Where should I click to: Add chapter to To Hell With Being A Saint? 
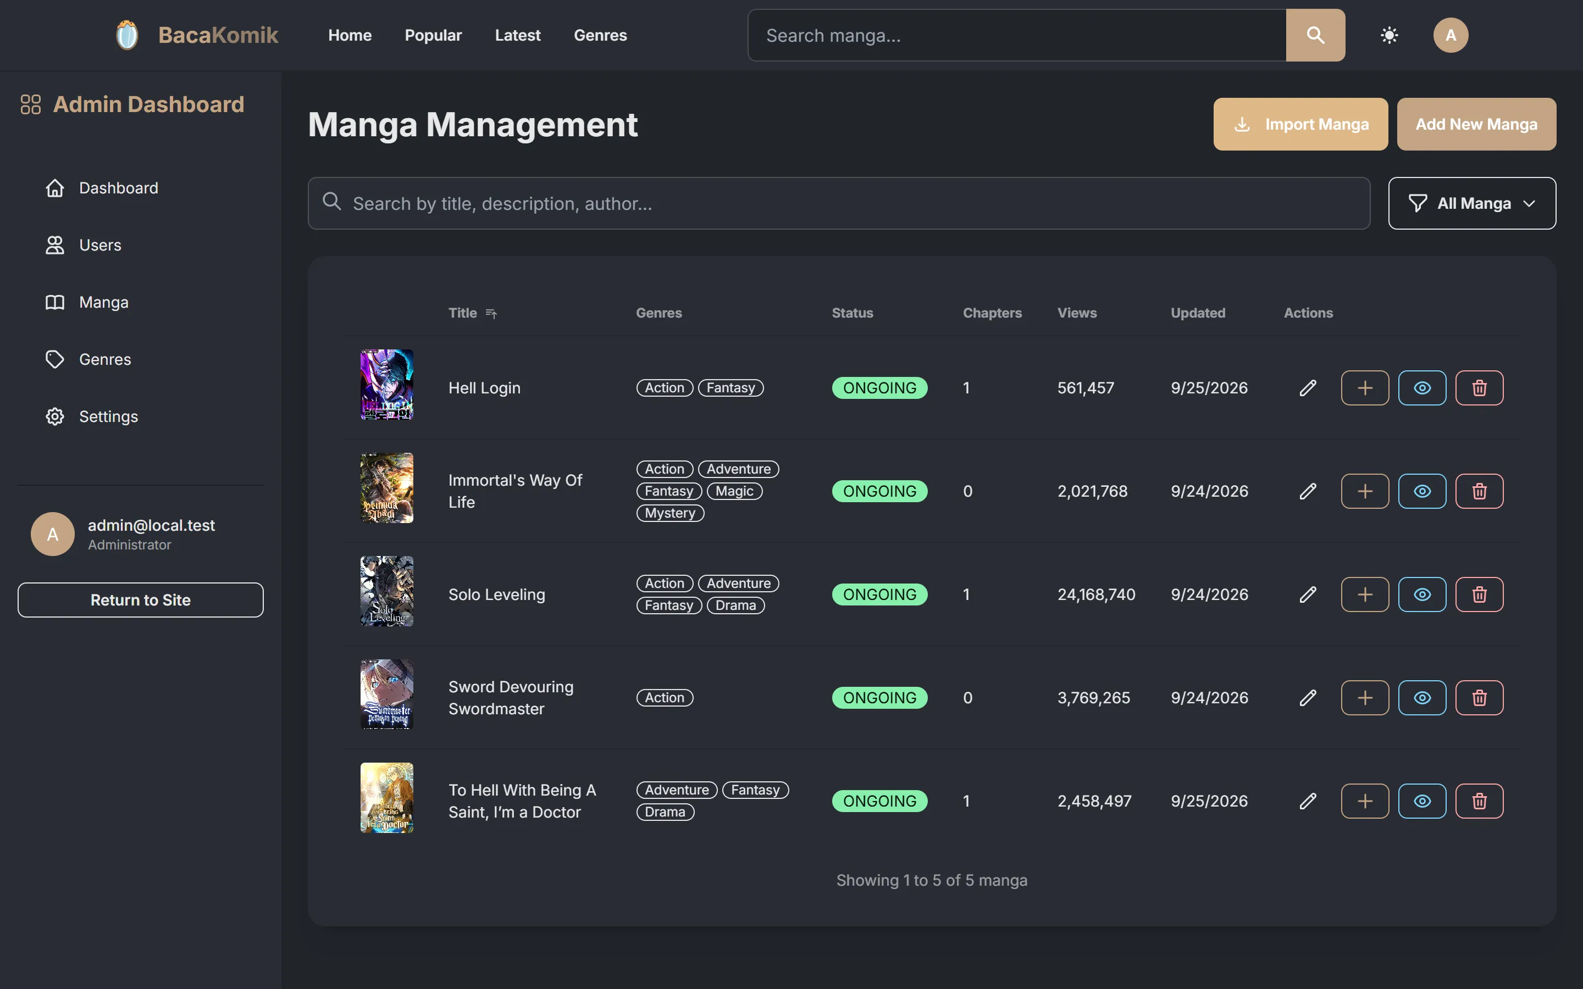click(x=1365, y=801)
